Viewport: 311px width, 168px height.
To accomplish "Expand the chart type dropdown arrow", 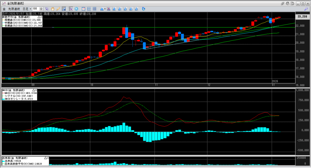I will coord(105,9).
